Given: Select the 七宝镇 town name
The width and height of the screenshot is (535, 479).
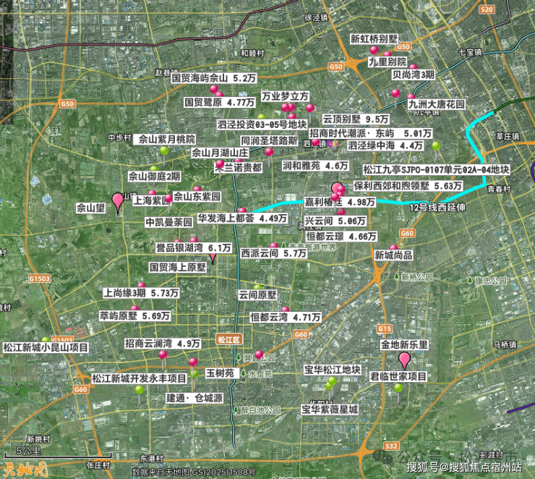Looking at the screenshot, I should [x=470, y=52].
